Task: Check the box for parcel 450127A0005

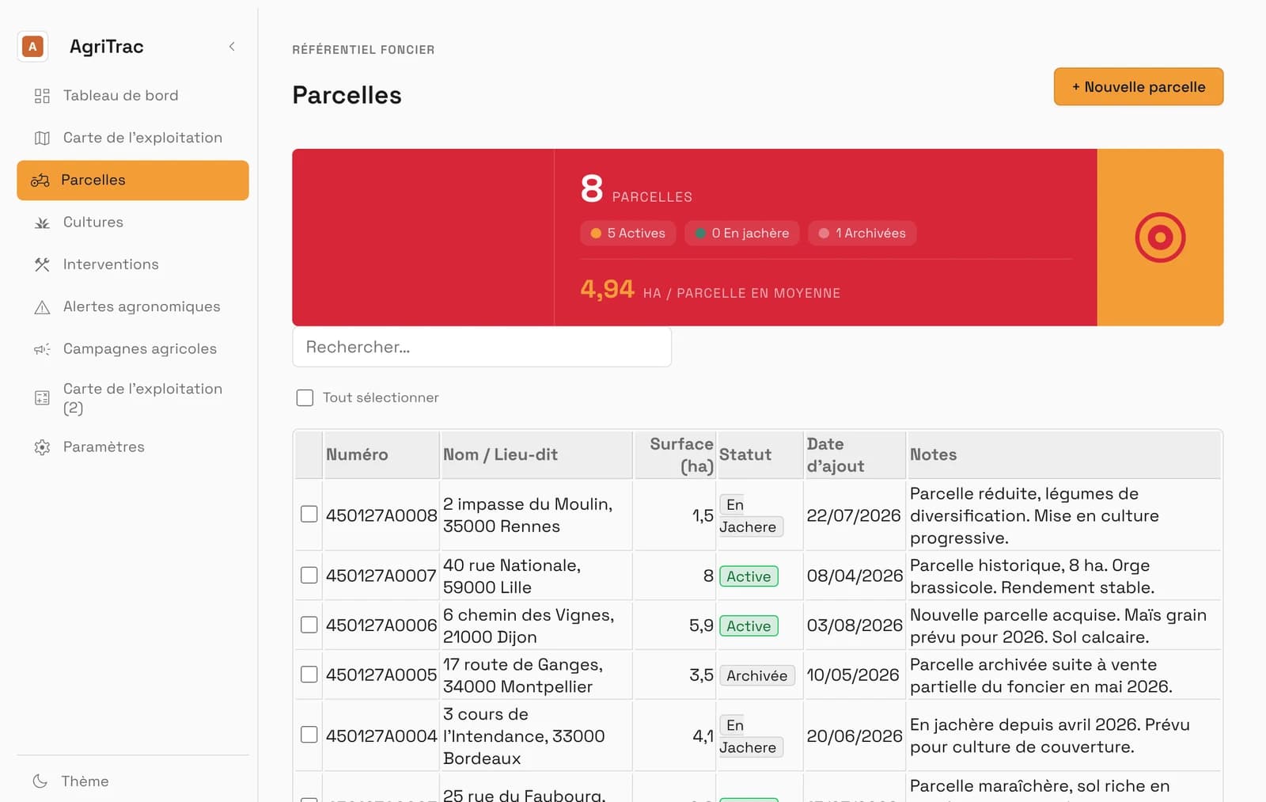Action: click(x=309, y=675)
